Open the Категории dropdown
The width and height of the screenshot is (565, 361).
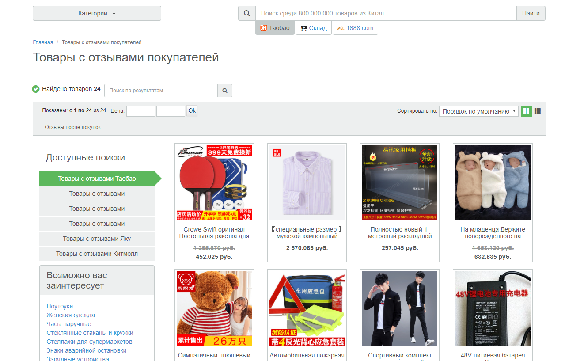(x=97, y=13)
